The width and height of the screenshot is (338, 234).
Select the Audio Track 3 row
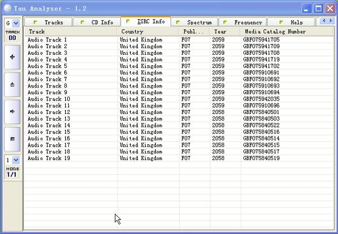point(179,53)
